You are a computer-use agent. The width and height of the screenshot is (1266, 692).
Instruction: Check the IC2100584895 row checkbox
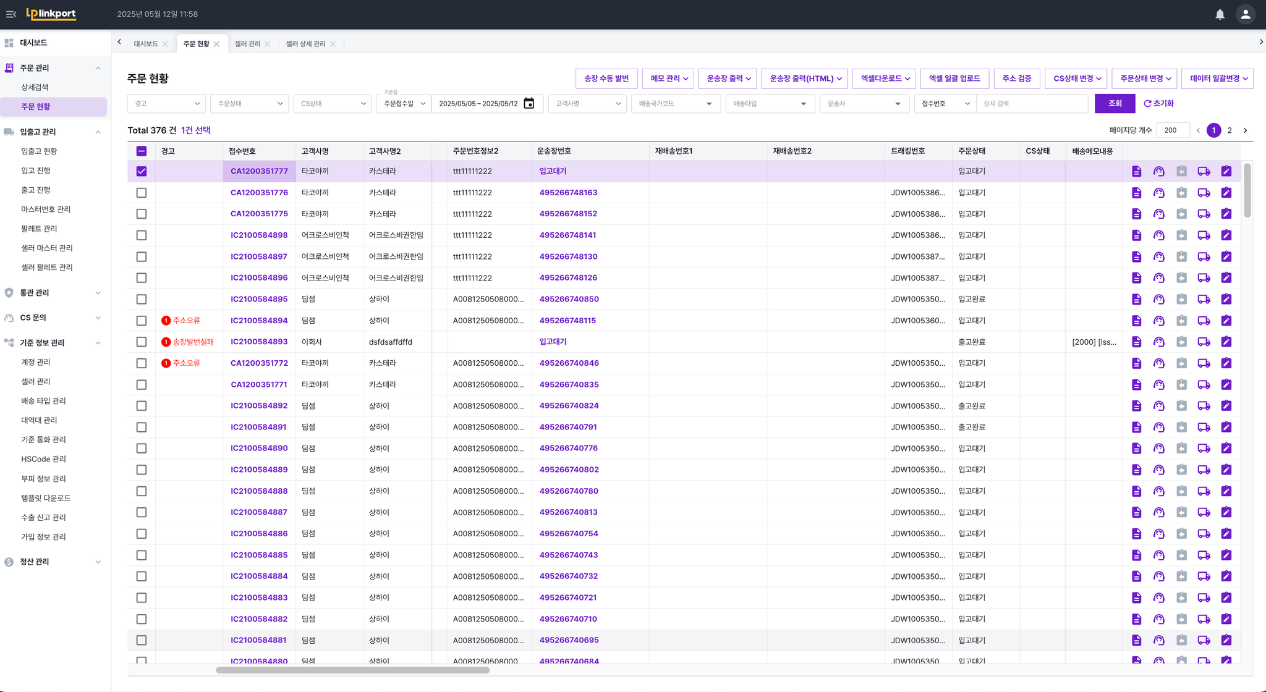142,299
